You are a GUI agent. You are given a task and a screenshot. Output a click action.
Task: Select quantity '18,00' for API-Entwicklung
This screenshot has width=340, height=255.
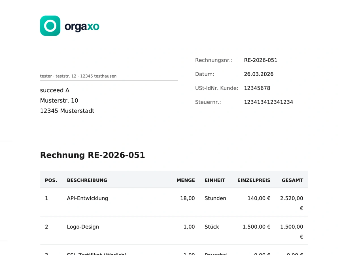188,198
